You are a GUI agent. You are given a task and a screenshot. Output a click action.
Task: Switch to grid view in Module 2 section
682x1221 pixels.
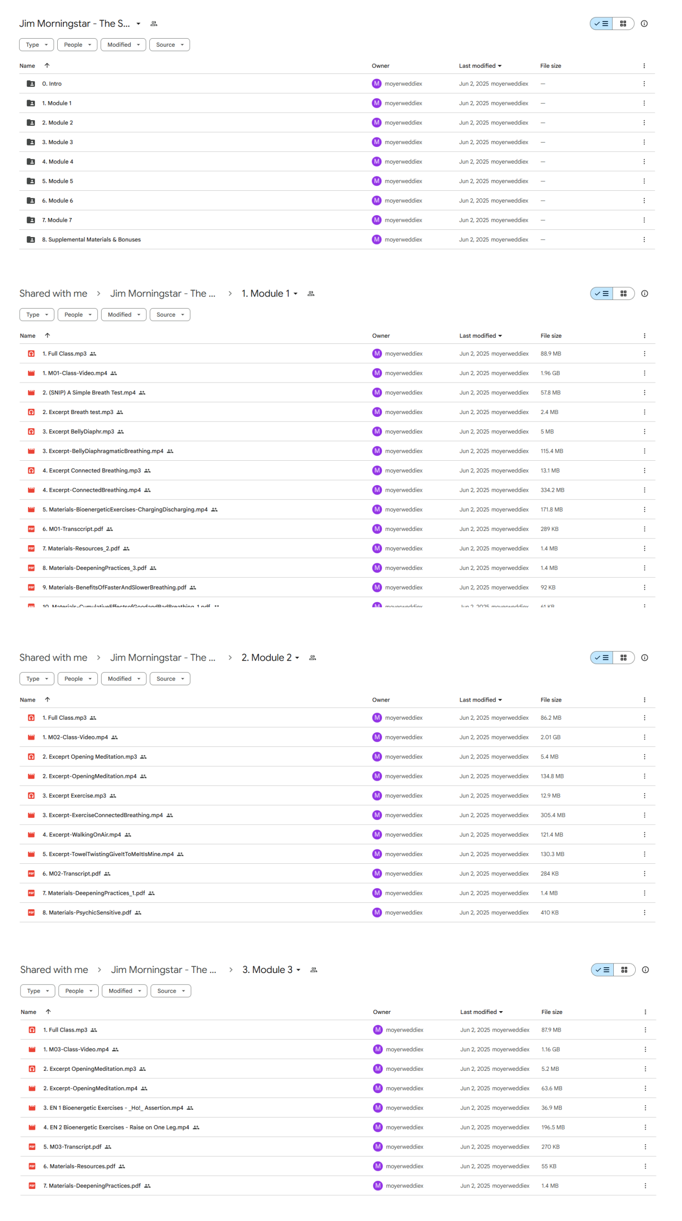623,657
